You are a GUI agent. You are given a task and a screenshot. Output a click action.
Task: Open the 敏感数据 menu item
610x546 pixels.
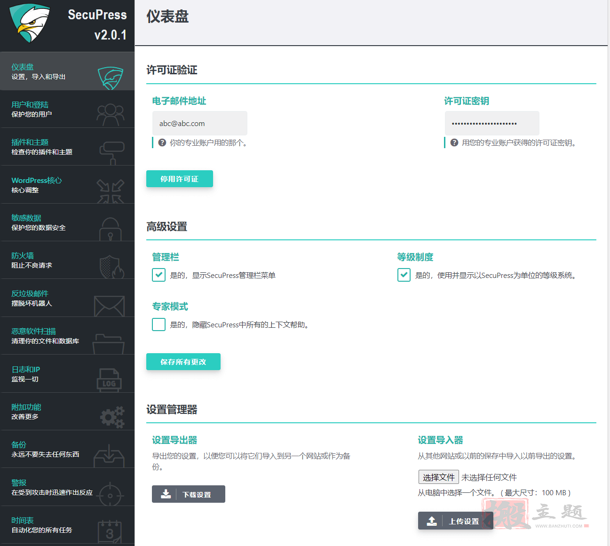67,222
